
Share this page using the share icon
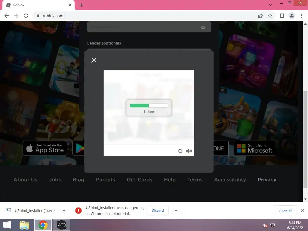(260, 16)
